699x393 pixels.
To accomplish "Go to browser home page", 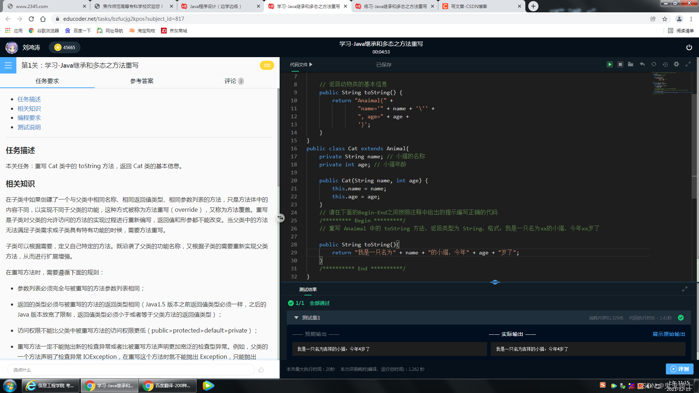I will click(x=43, y=19).
